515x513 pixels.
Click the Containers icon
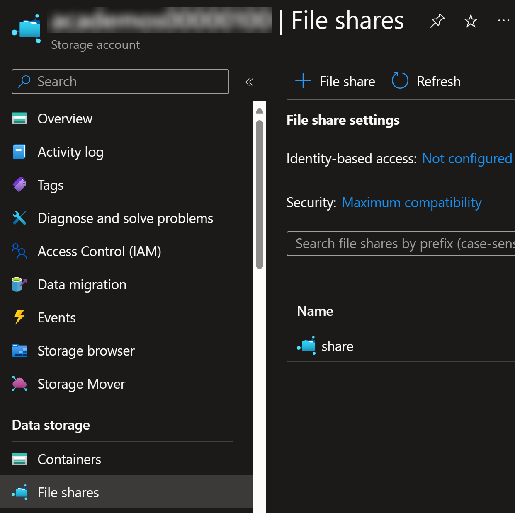tap(19, 459)
